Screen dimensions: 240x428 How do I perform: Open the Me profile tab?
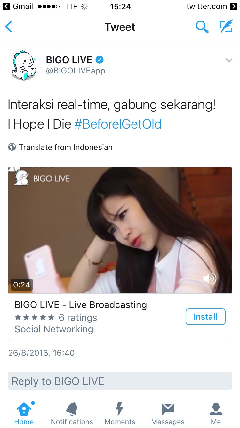[x=216, y=413]
